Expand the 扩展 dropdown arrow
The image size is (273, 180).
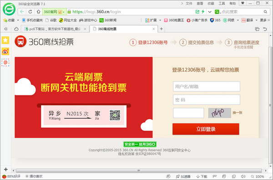point(160,20)
